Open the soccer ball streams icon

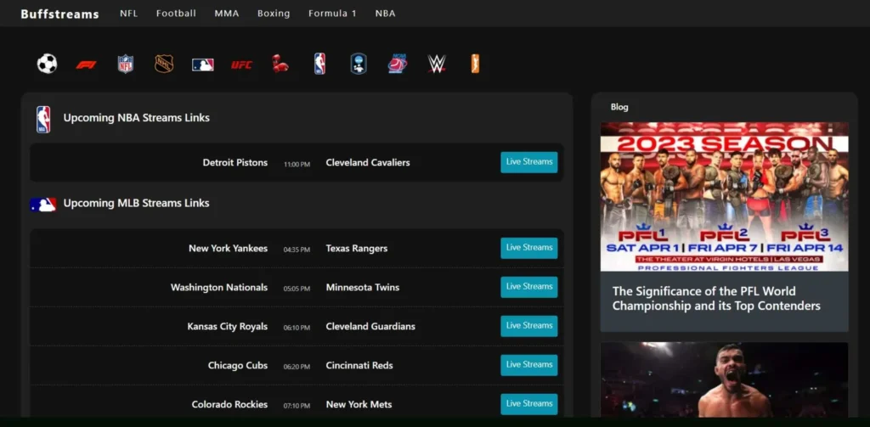(48, 64)
